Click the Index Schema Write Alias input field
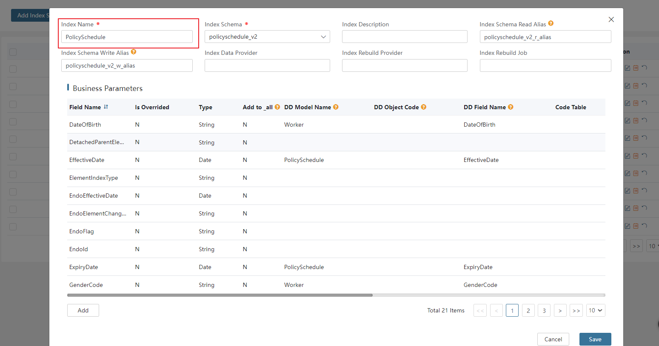 click(x=127, y=65)
